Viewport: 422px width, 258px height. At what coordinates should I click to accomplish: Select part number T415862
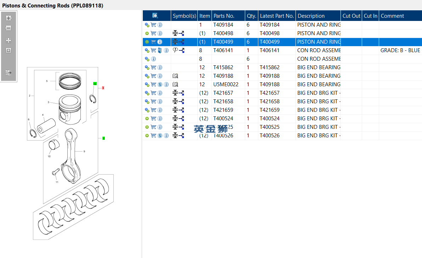(223, 67)
